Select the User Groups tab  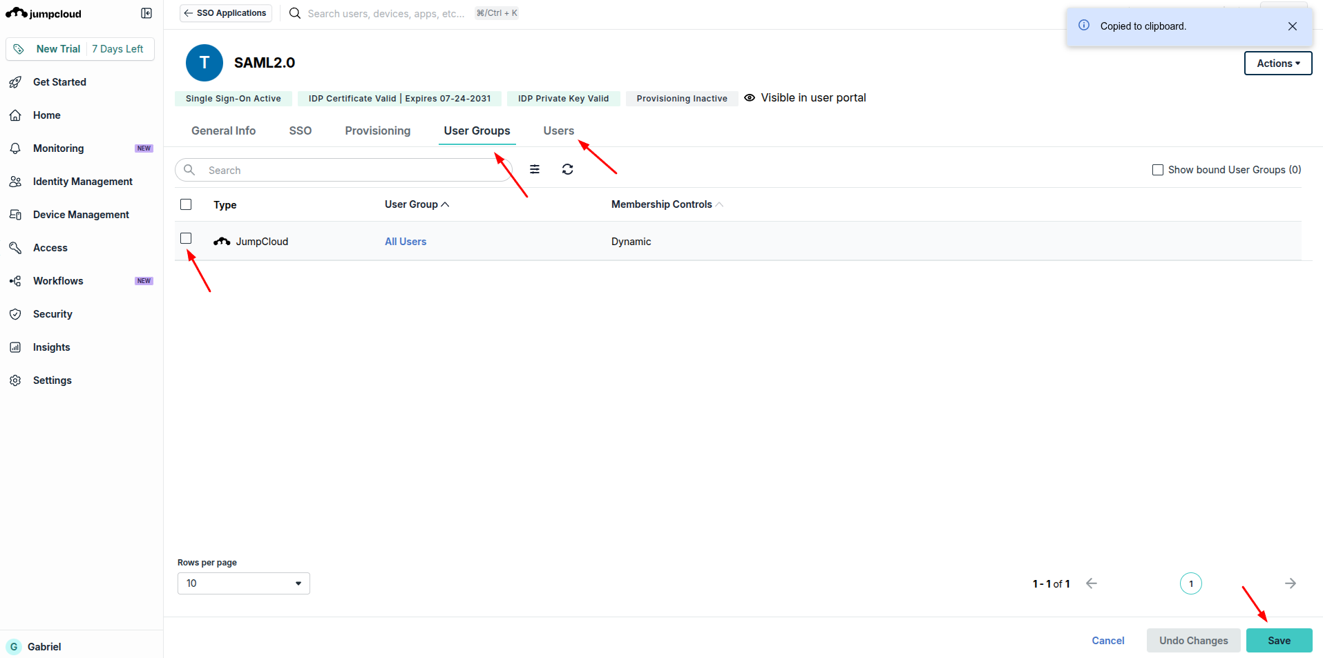point(477,130)
